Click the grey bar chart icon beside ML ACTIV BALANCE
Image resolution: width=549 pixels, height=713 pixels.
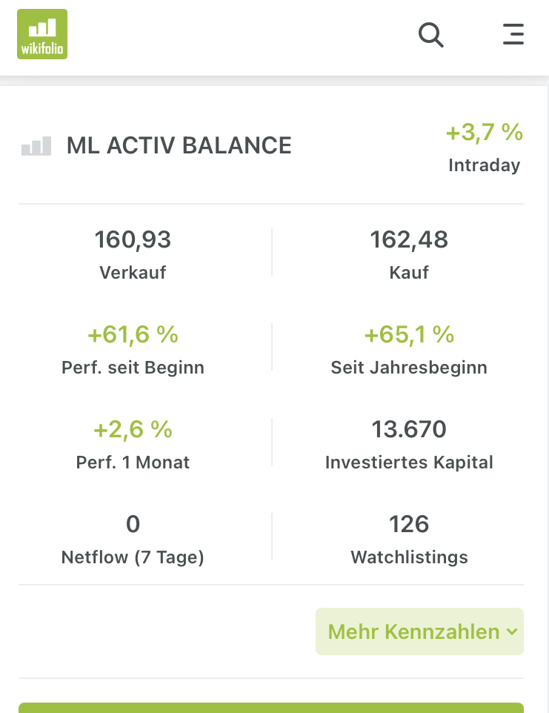point(36,146)
